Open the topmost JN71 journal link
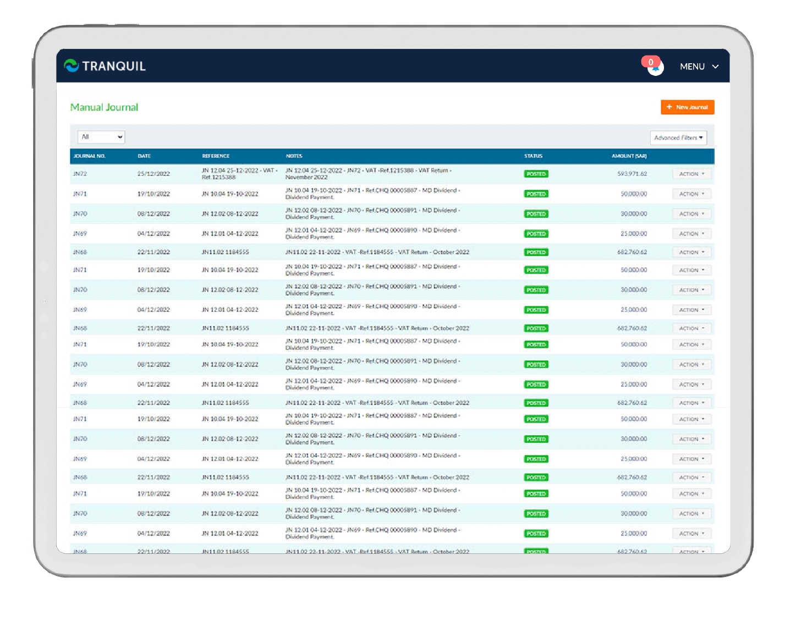The height and width of the screenshot is (626, 785). pos(80,194)
